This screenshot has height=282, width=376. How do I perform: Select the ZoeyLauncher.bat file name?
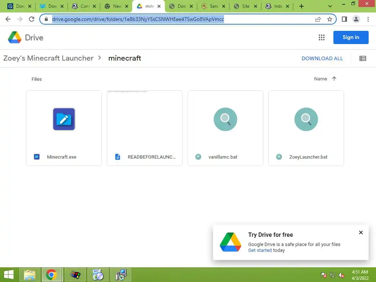pyautogui.click(x=308, y=157)
